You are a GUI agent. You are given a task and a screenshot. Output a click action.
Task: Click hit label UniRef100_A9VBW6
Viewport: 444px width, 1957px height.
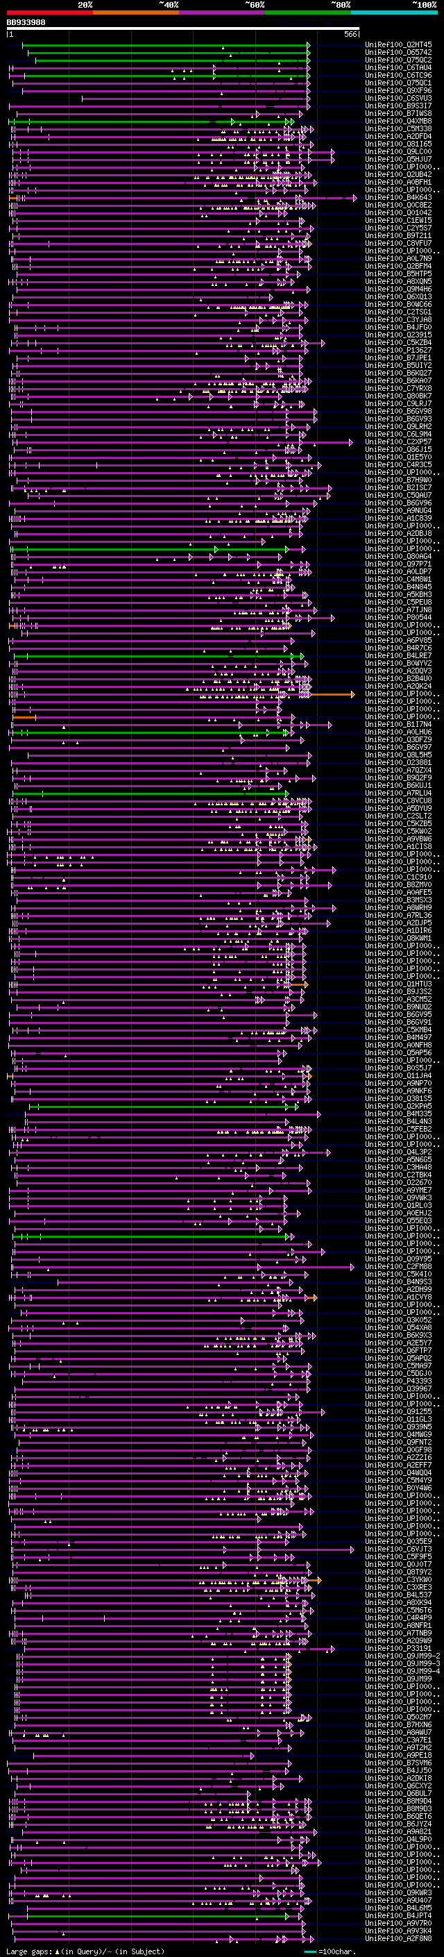(398, 839)
